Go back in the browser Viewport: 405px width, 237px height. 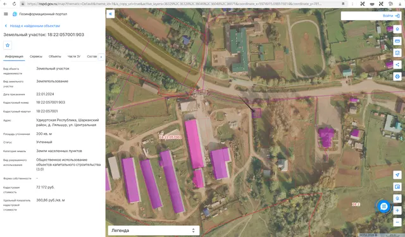(5, 4)
